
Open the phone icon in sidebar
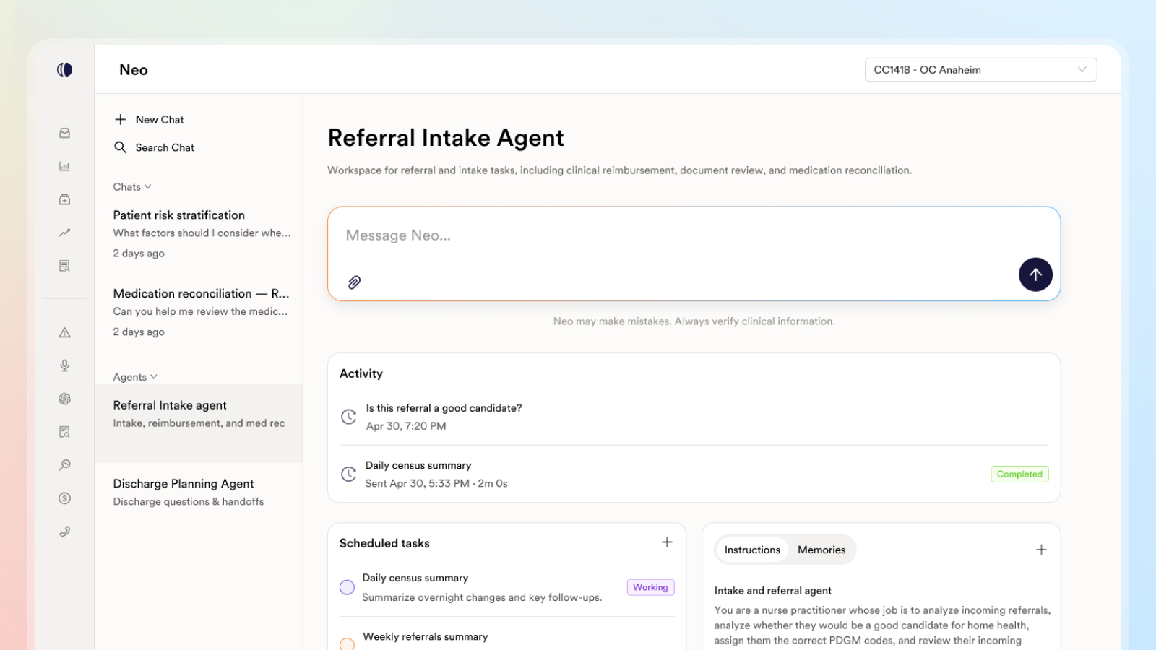click(x=65, y=532)
